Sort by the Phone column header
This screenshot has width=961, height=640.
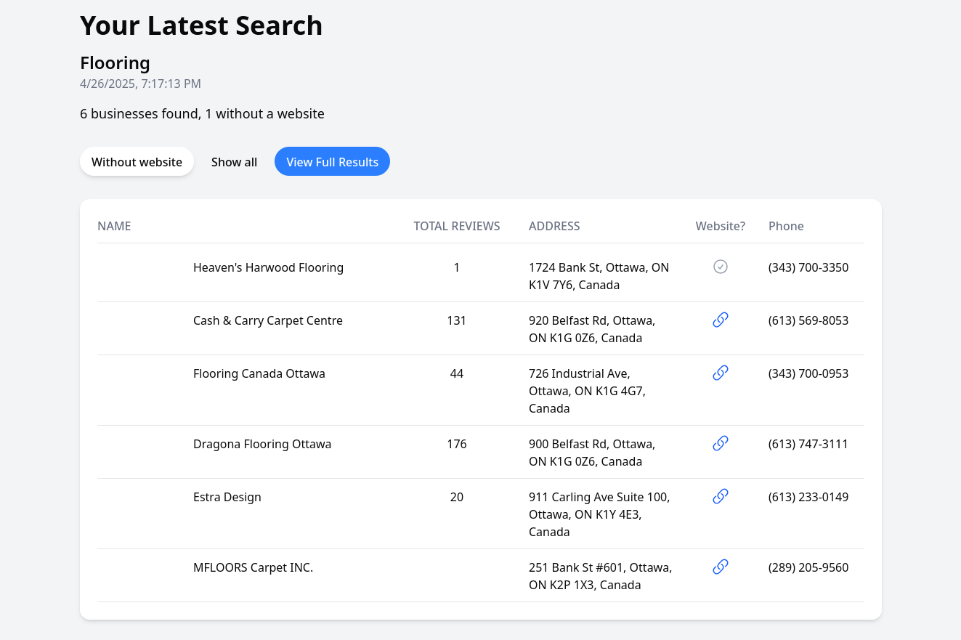(x=786, y=226)
